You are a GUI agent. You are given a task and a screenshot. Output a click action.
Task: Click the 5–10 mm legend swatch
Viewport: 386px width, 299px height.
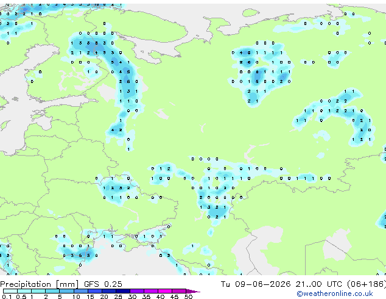[66, 291]
